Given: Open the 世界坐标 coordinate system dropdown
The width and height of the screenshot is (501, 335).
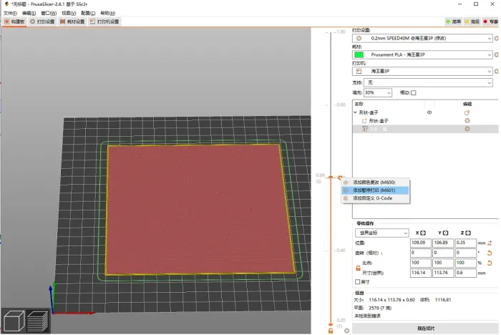Looking at the screenshot, I should pyautogui.click(x=381, y=233).
